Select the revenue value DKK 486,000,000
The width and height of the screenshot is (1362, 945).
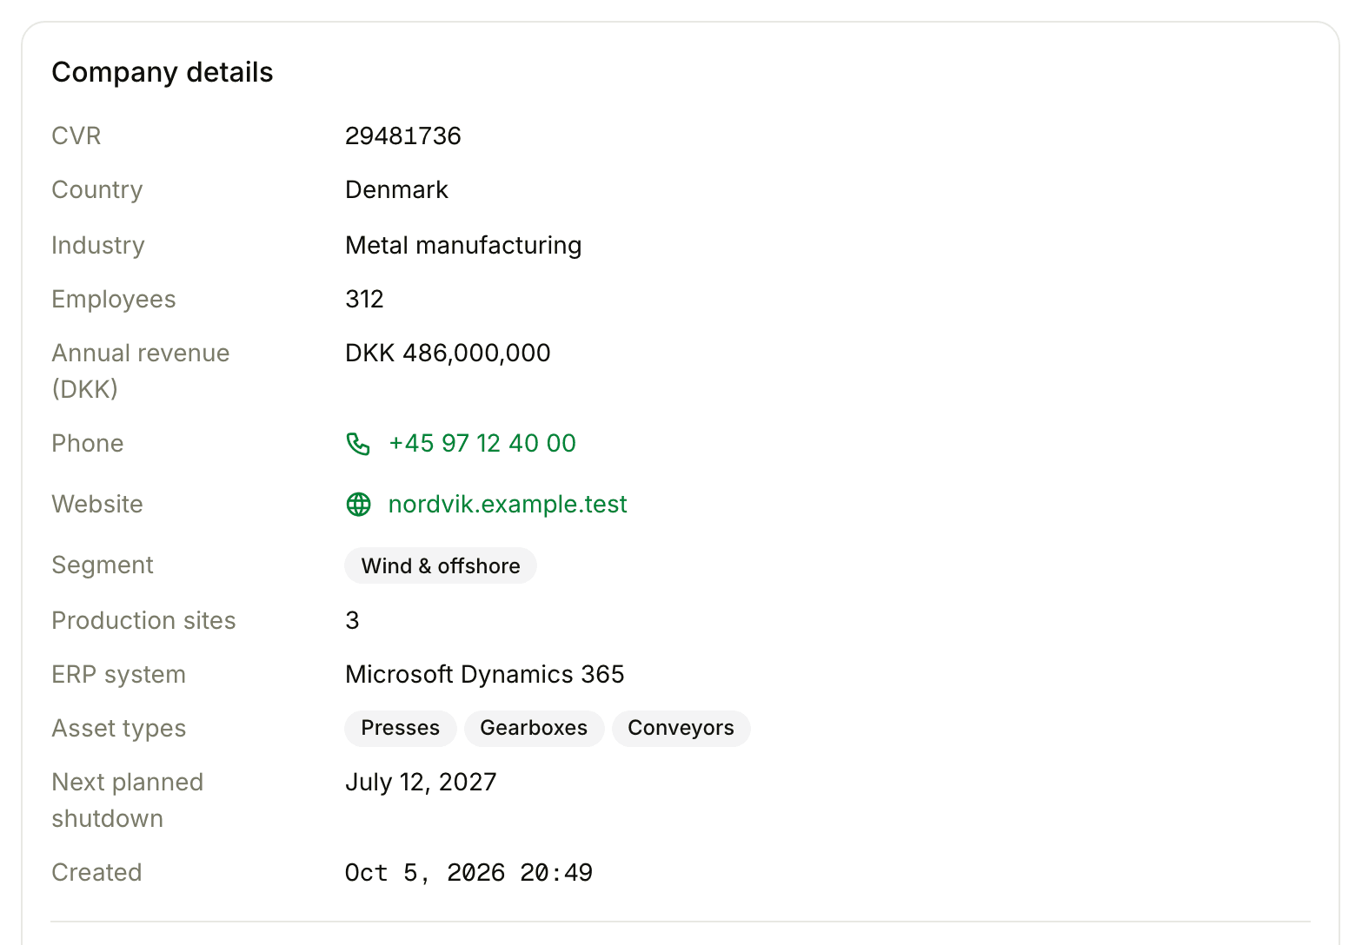pyautogui.click(x=448, y=353)
